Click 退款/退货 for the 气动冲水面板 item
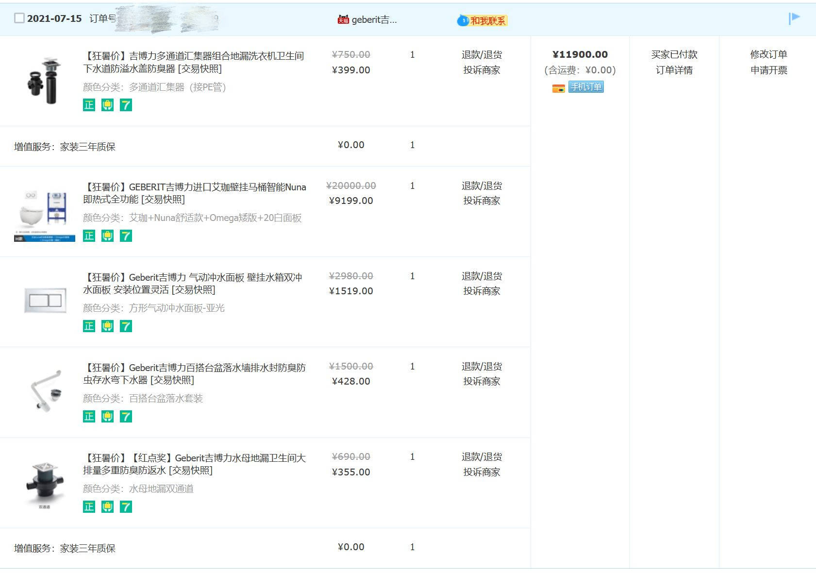This screenshot has width=816, height=573. pyautogui.click(x=482, y=276)
